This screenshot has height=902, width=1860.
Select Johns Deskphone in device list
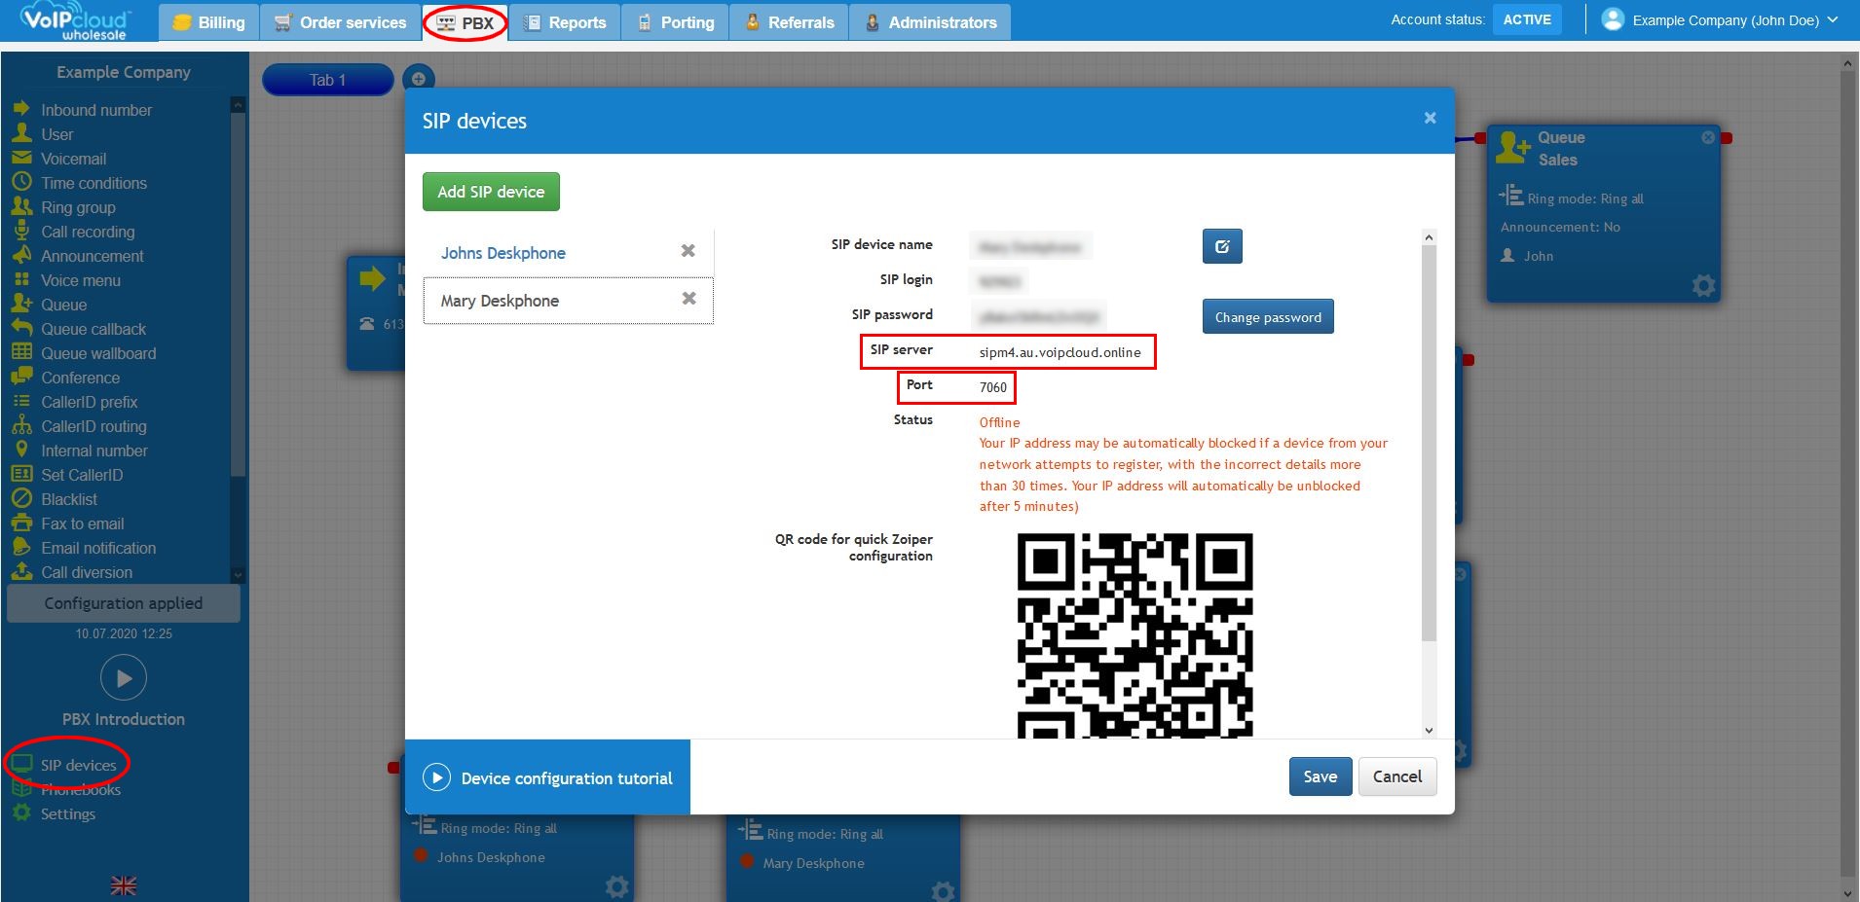pos(502,253)
